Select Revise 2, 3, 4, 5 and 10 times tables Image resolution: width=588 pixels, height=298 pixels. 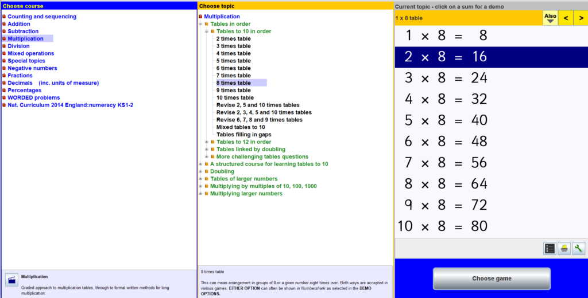coord(264,112)
